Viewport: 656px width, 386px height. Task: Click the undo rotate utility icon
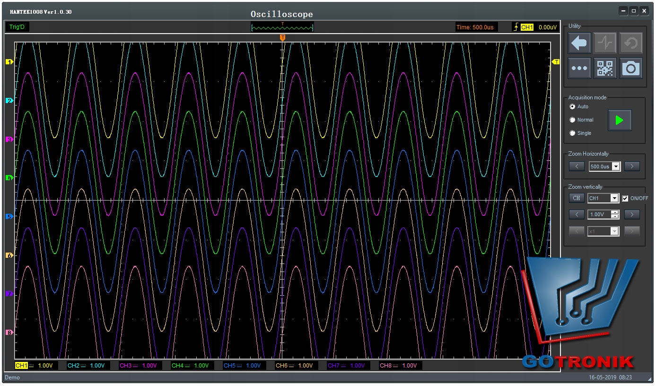631,44
